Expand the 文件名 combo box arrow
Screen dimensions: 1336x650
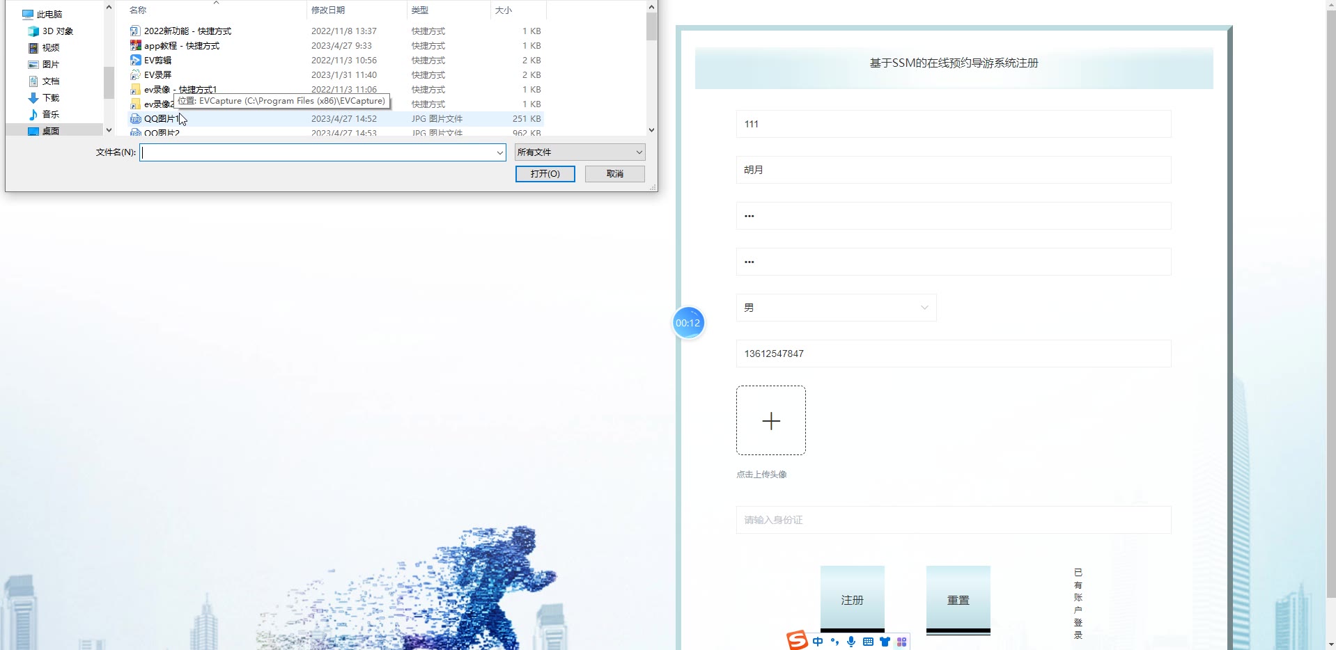pyautogui.click(x=499, y=152)
